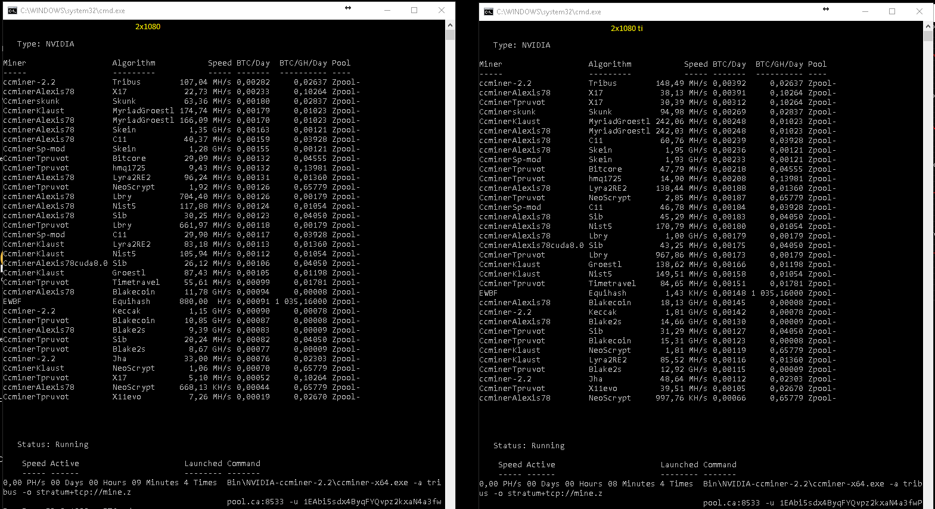Maximize the right cmd.exe window
Image resolution: width=935 pixels, height=509 pixels.
coord(892,11)
